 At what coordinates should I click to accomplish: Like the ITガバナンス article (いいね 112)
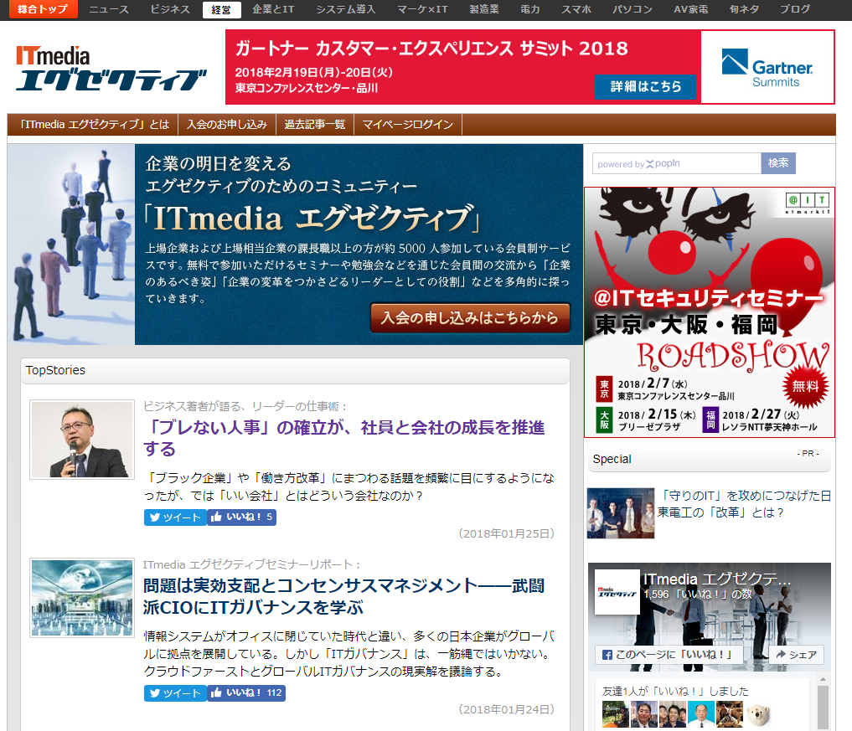[x=246, y=693]
